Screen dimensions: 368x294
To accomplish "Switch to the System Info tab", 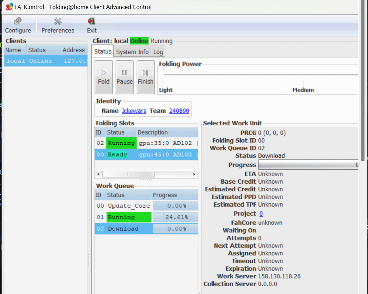I will pyautogui.click(x=132, y=52).
